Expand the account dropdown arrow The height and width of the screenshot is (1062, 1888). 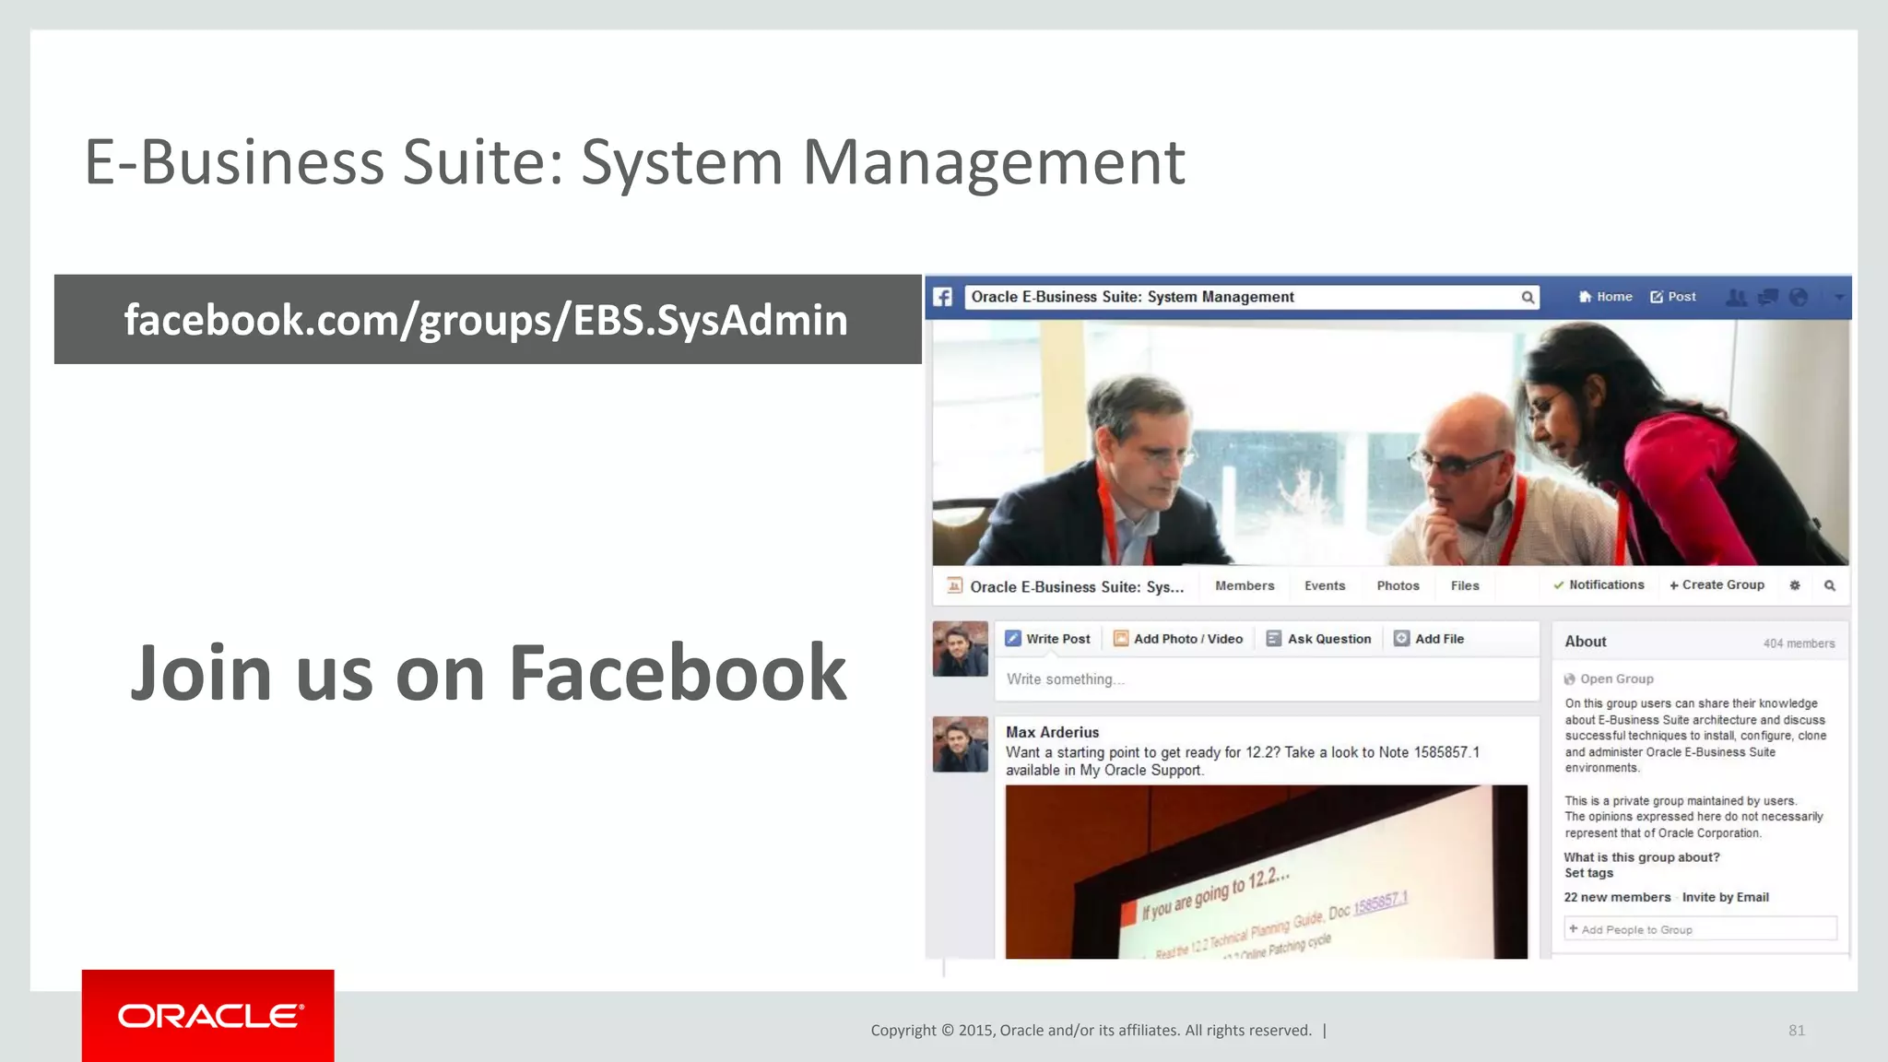point(1839,297)
